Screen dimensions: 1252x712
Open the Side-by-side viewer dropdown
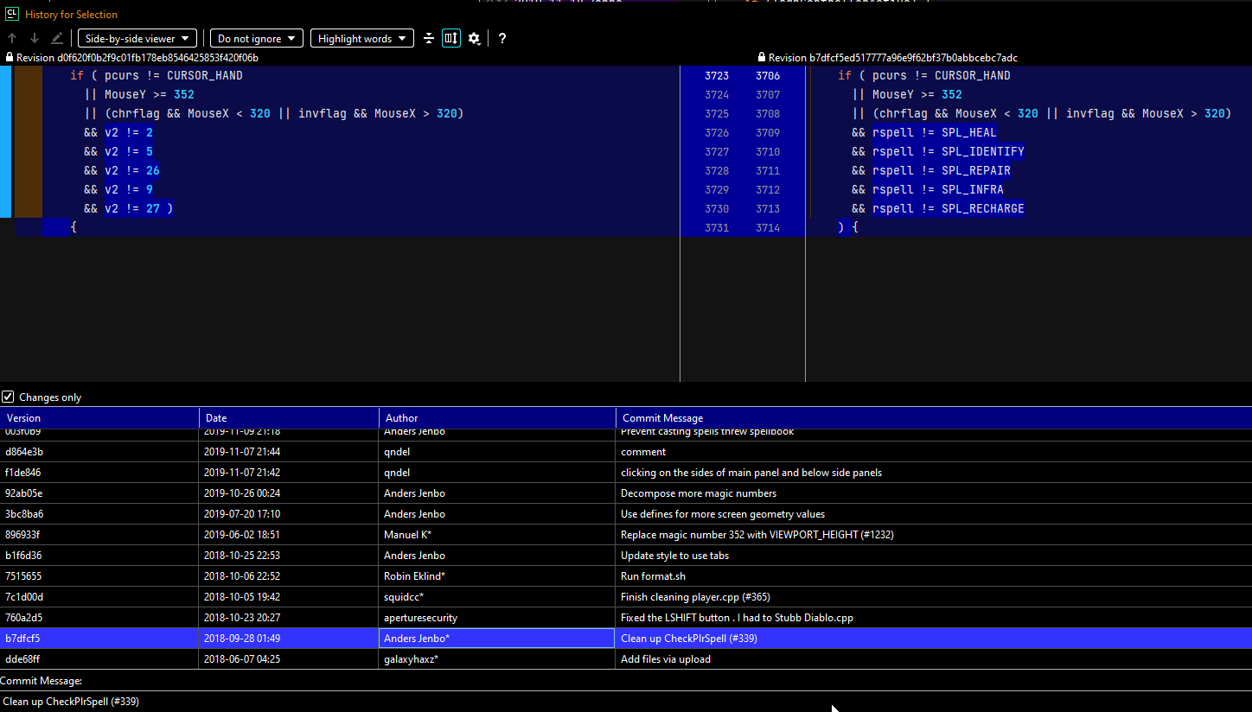coord(137,38)
